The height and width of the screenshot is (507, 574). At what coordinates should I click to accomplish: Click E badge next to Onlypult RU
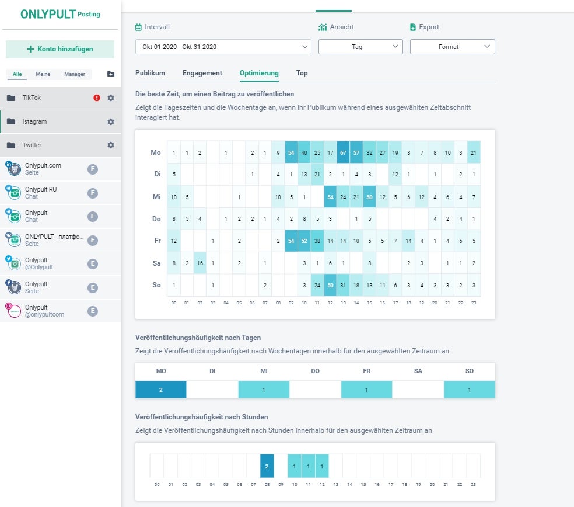[x=93, y=193]
